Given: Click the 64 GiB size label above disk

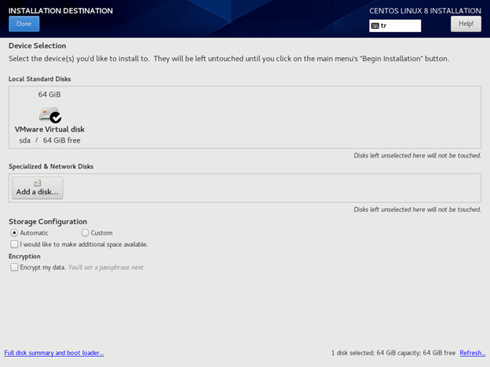Looking at the screenshot, I should [49, 95].
